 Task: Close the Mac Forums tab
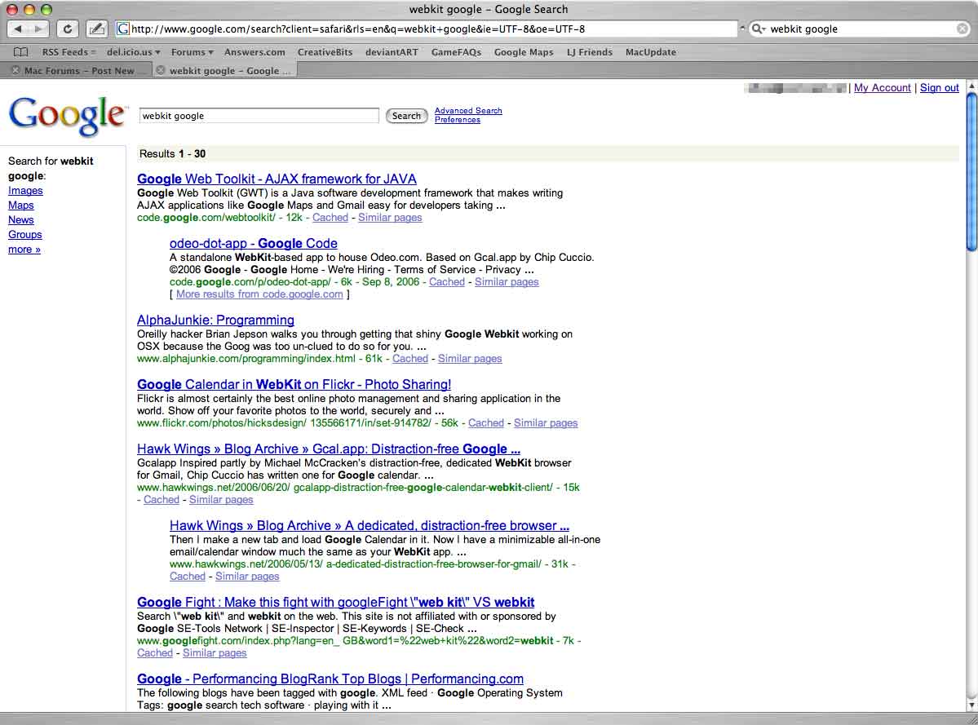point(15,70)
